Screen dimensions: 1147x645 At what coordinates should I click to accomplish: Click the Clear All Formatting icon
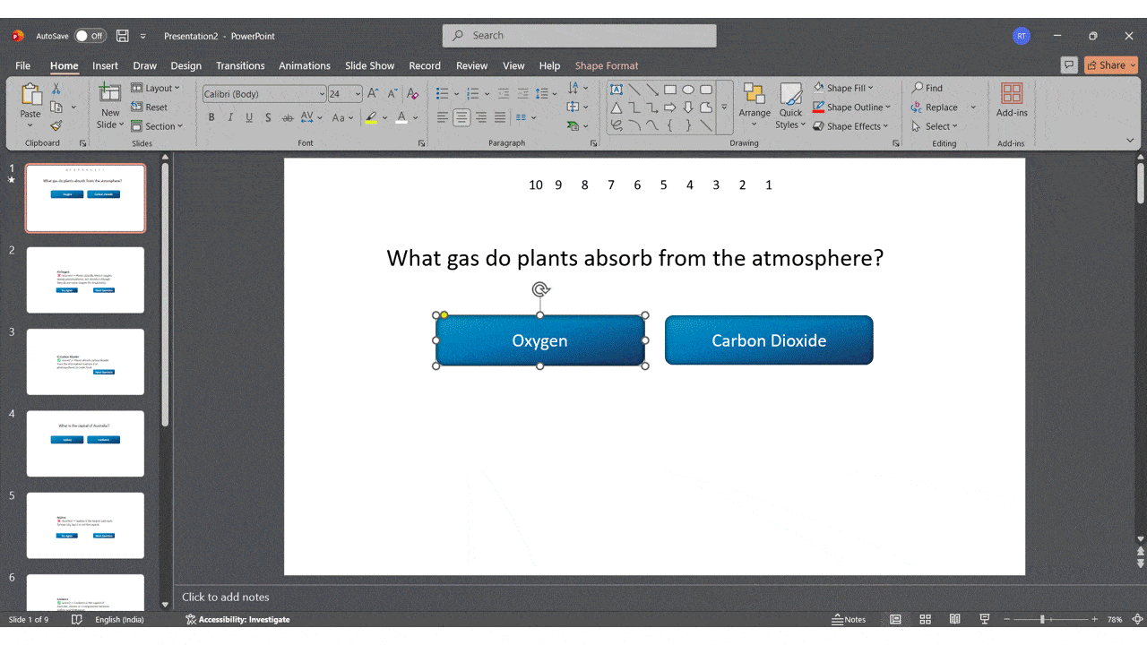pos(413,94)
